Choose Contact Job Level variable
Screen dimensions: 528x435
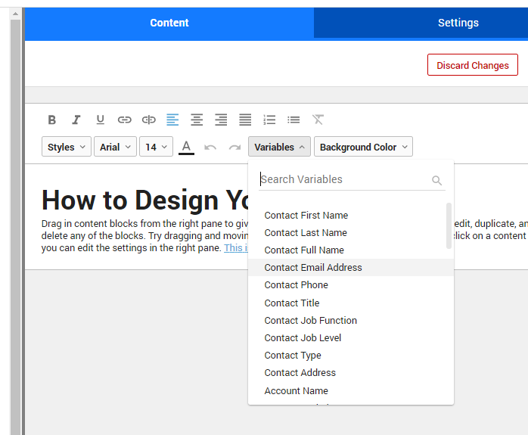point(351,338)
